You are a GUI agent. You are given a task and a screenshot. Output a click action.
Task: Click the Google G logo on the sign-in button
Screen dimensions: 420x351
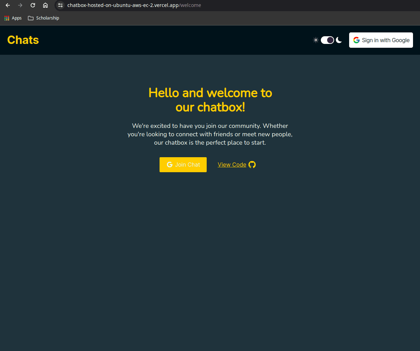356,40
